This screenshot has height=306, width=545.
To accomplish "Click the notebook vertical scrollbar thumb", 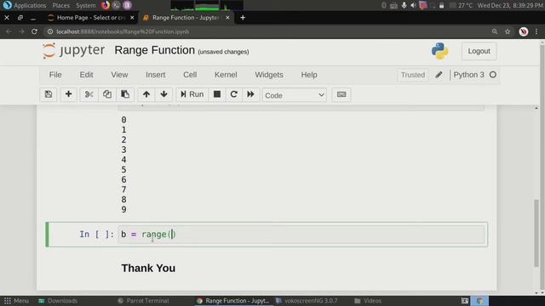I will (x=536, y=233).
